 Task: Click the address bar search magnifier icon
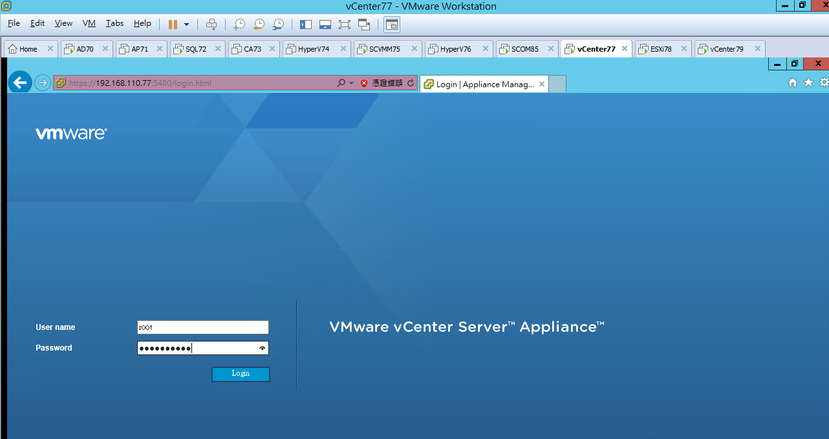(x=341, y=83)
